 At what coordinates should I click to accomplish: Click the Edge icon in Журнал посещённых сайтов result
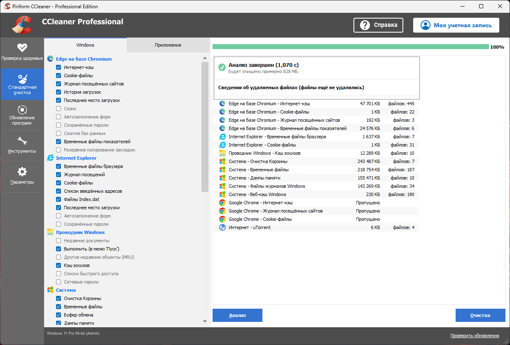point(222,120)
